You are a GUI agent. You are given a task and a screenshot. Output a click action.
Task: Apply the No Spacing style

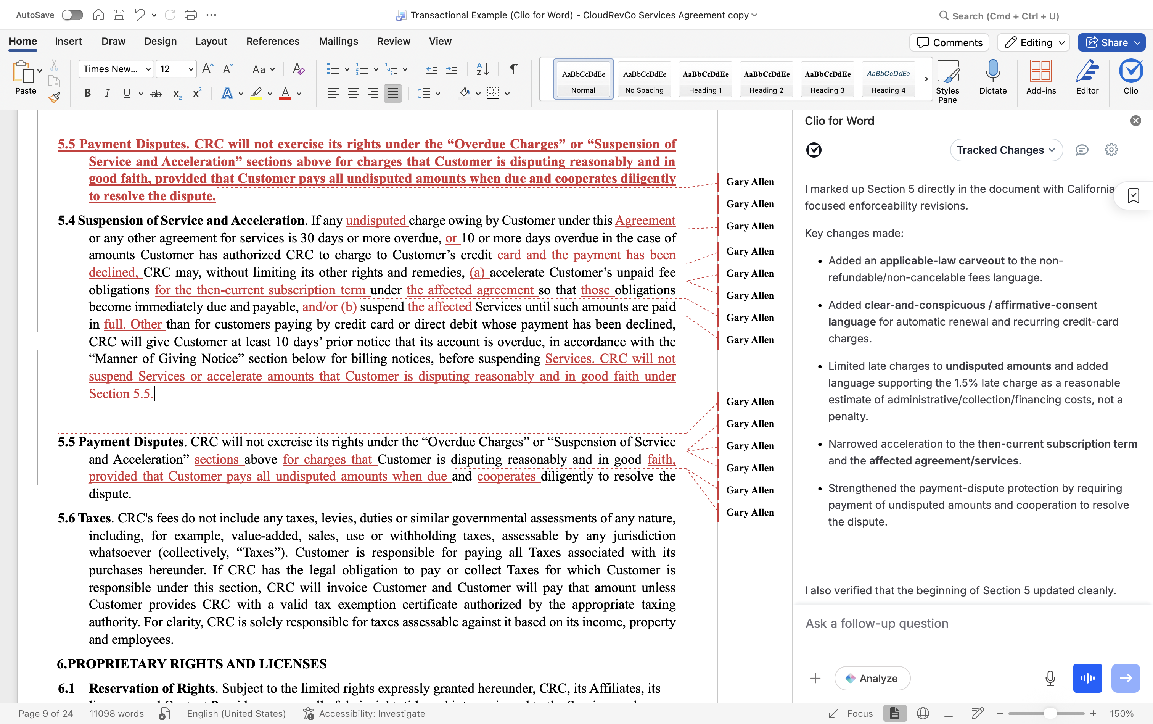pos(644,79)
